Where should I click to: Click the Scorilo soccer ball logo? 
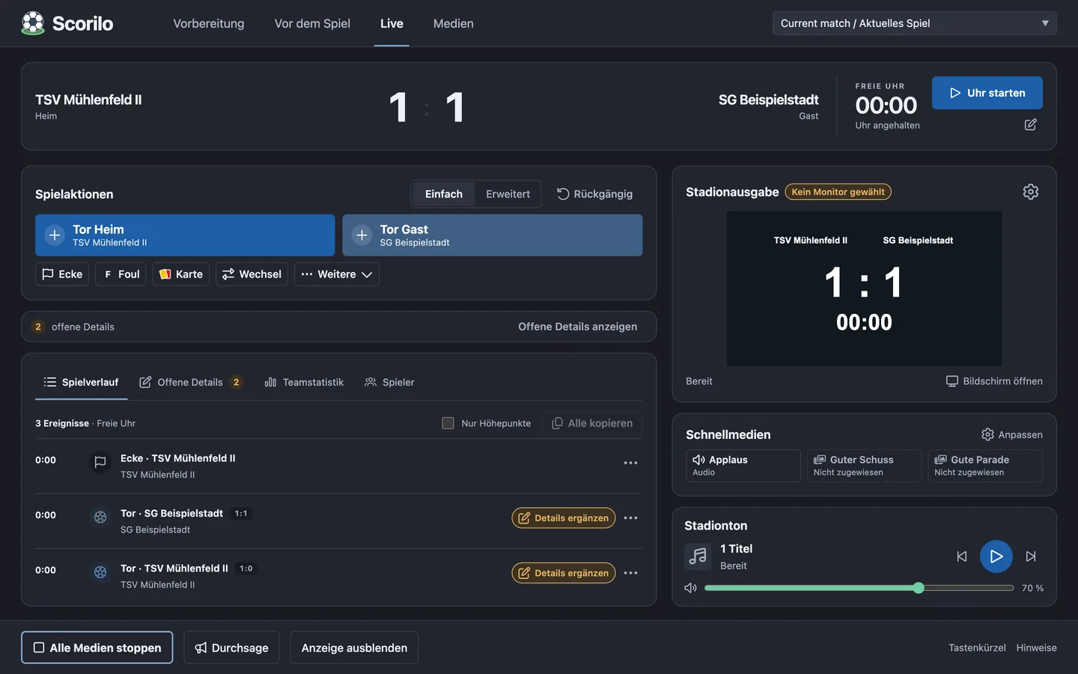click(x=33, y=23)
